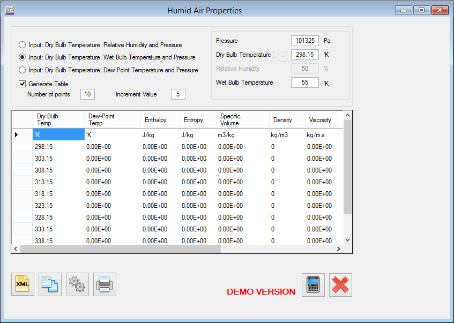Image resolution: width=454 pixels, height=323 pixels.
Task: Click the m3/kg unit cell
Action: tap(243, 135)
